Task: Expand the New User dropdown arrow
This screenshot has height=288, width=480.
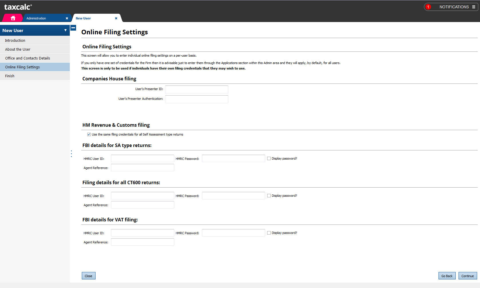Action: click(66, 30)
